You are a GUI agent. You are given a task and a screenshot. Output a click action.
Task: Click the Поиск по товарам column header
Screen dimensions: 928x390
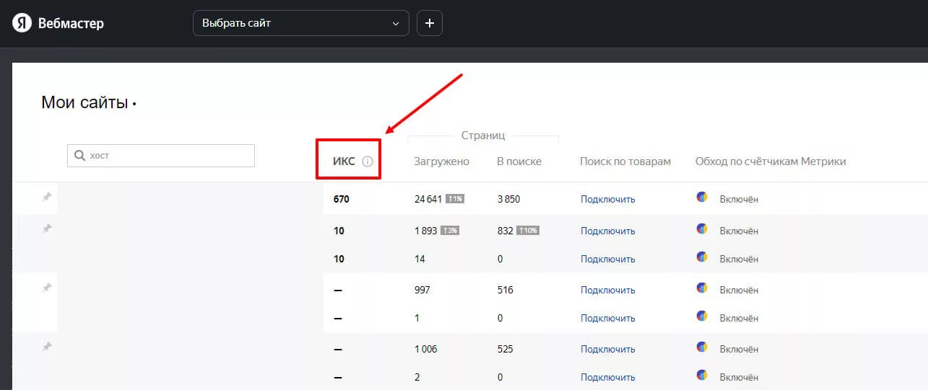pos(625,161)
